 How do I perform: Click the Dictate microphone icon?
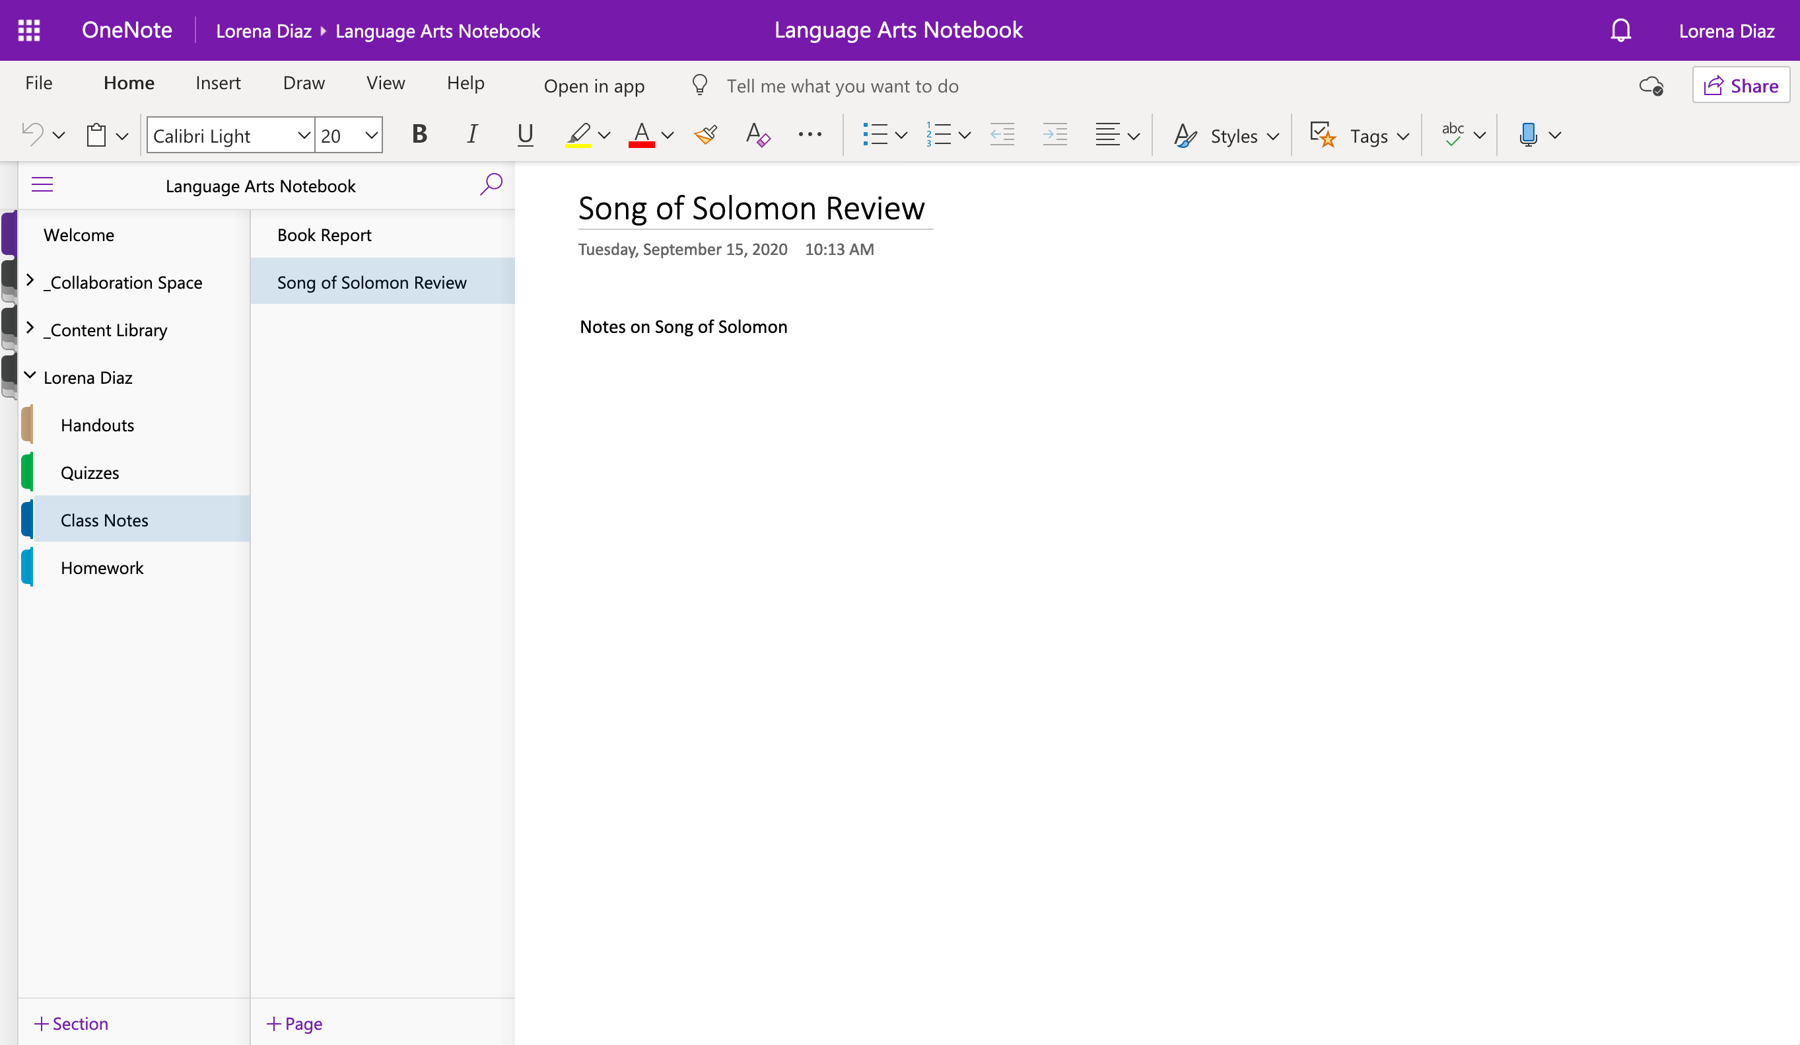click(x=1528, y=134)
